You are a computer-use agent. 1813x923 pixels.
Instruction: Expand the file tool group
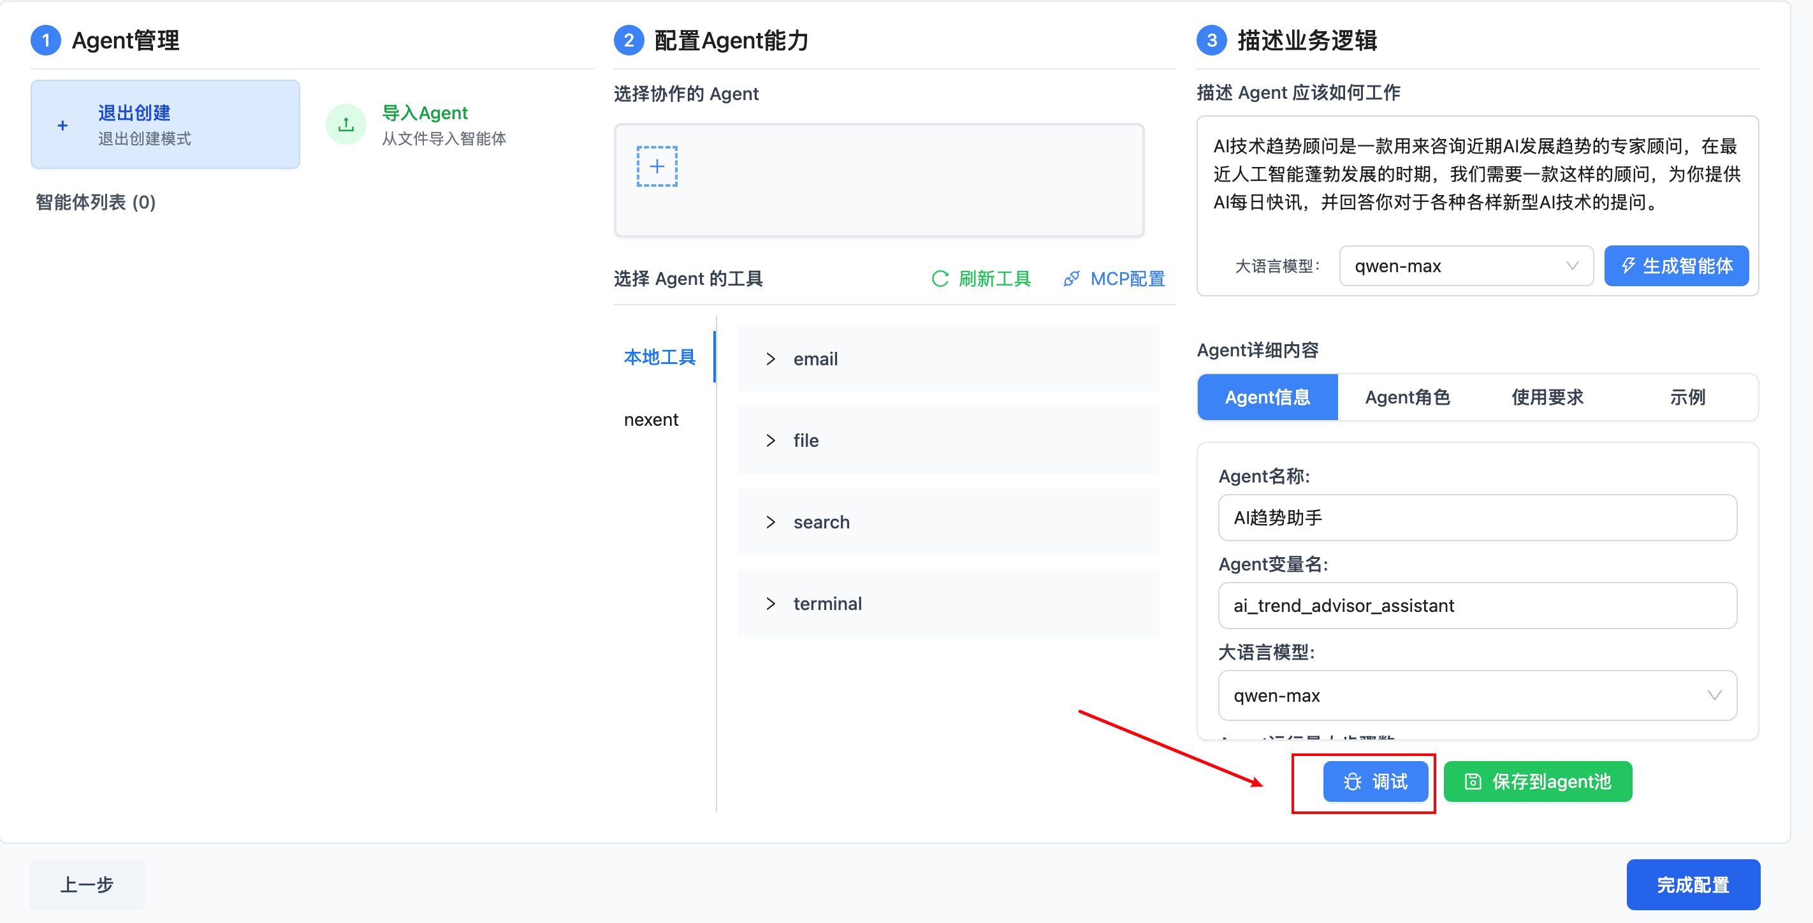771,440
